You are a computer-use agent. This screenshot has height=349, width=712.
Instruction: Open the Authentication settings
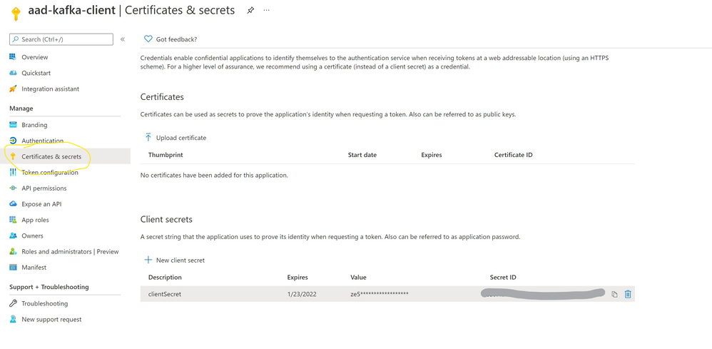(42, 141)
